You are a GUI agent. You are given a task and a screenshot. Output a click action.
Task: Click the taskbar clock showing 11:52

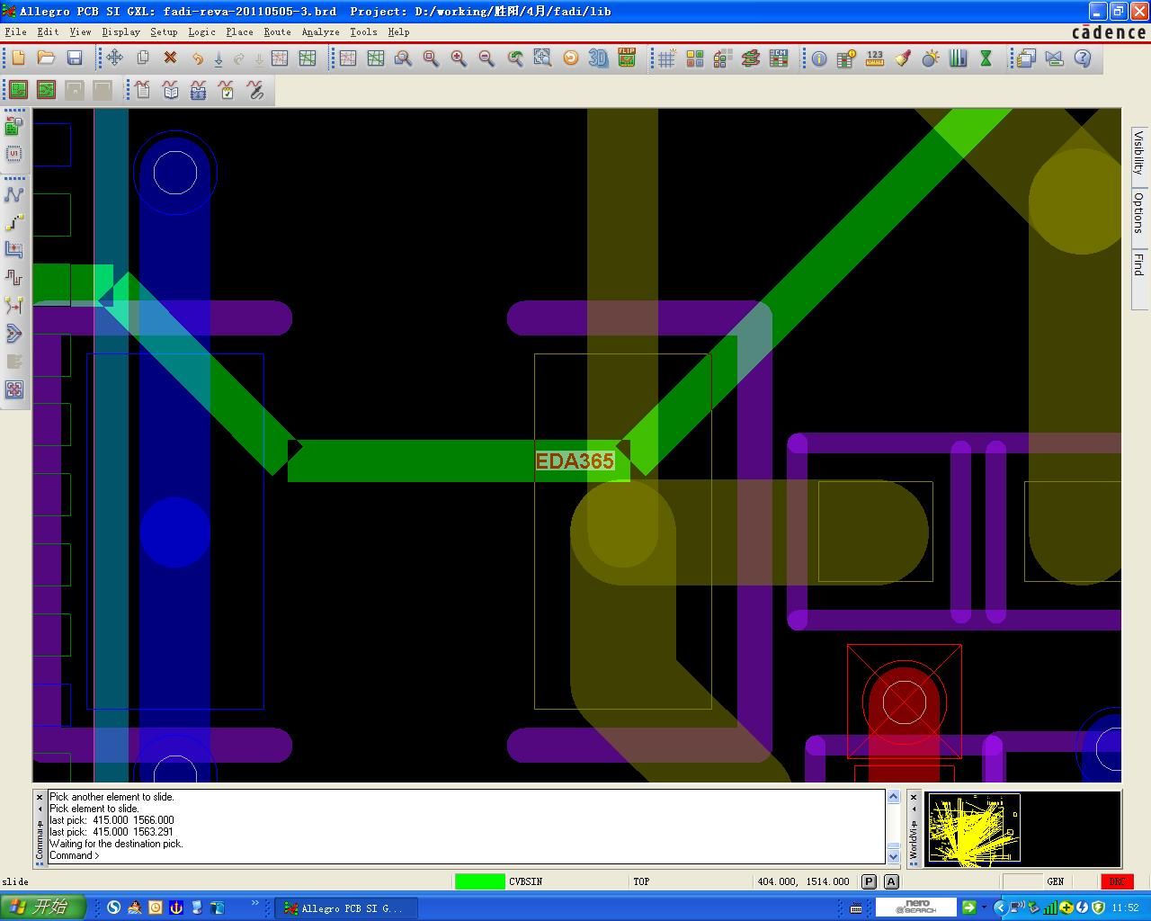1126,908
